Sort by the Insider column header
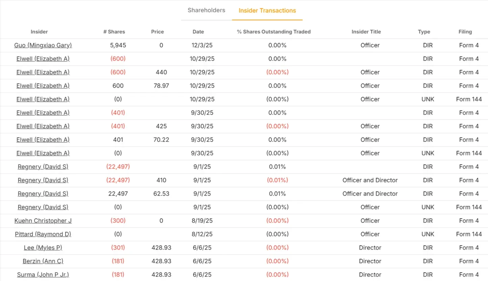 39,32
